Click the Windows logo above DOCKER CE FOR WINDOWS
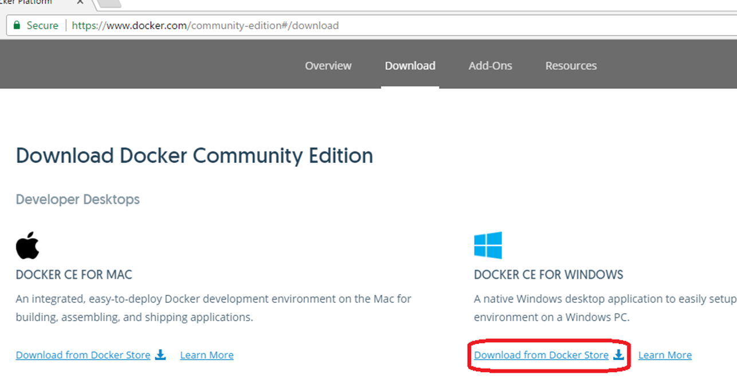This screenshot has width=737, height=386. (x=488, y=245)
